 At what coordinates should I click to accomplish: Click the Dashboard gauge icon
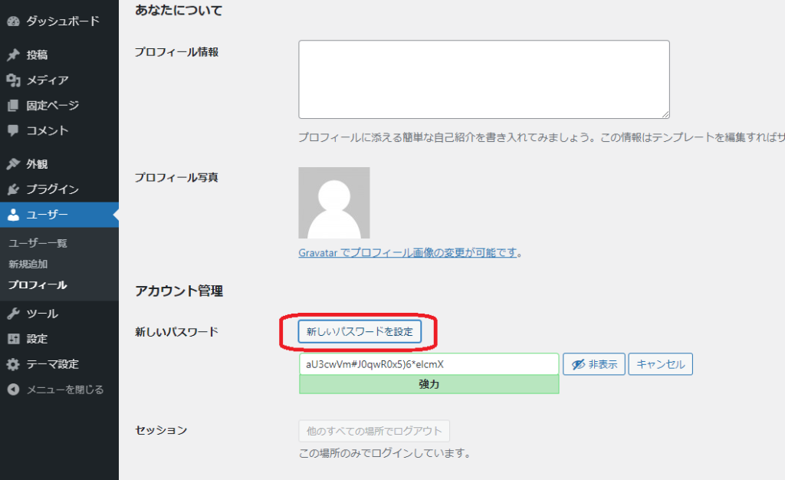pyautogui.click(x=13, y=21)
